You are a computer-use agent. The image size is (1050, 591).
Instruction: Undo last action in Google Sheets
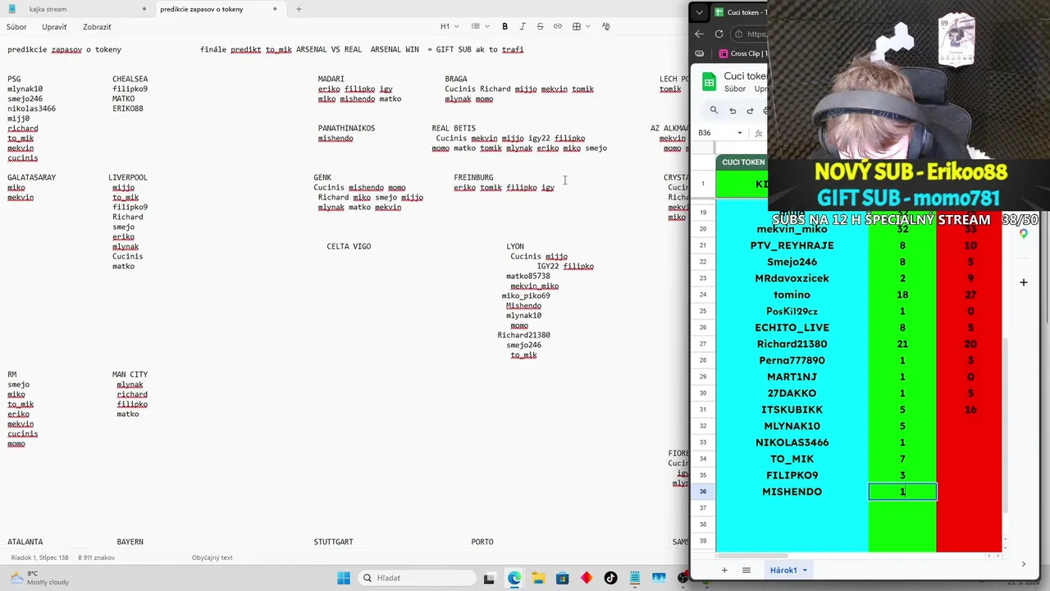coord(733,111)
